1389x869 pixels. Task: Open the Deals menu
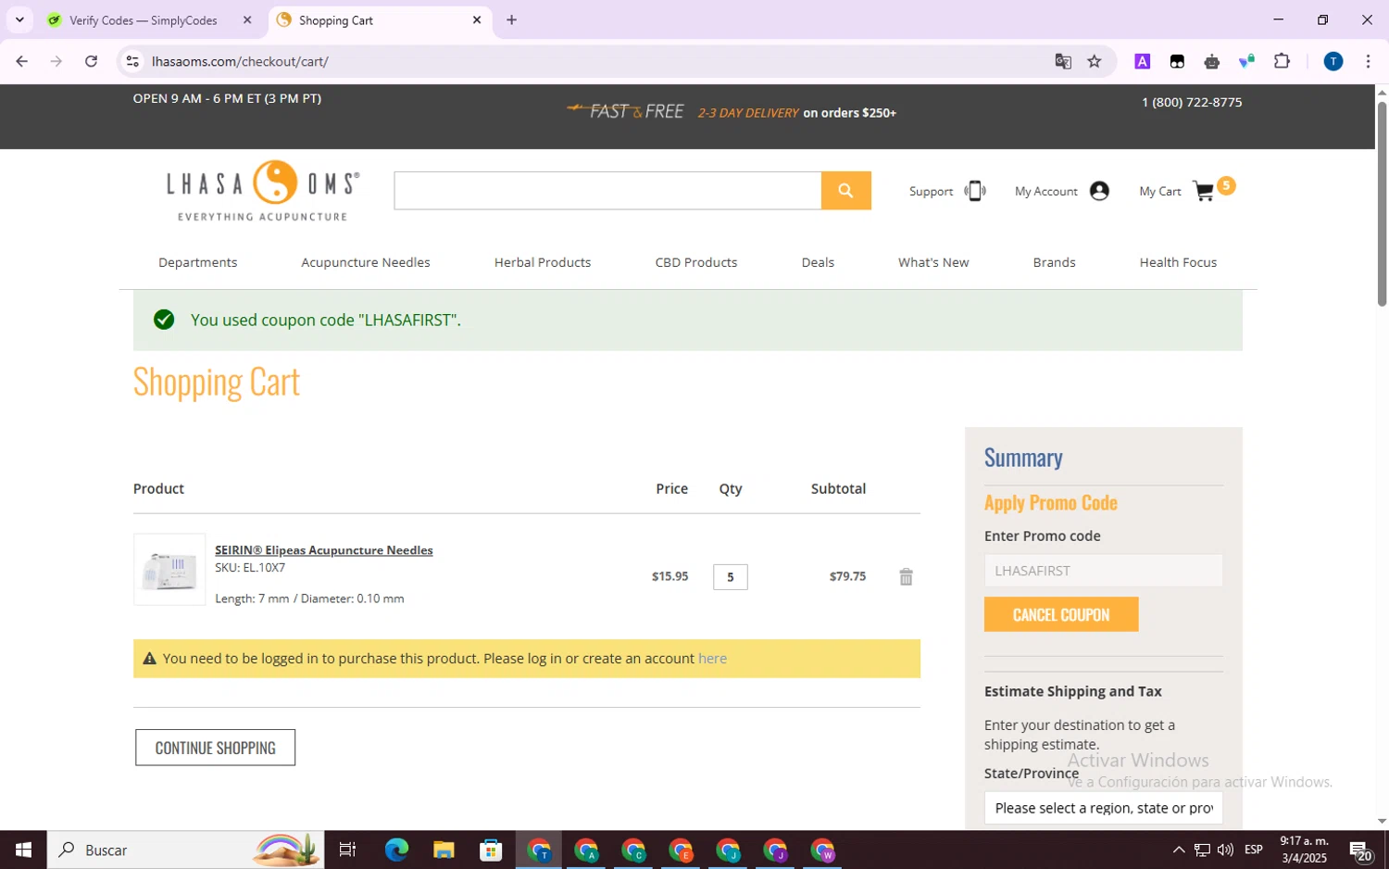tap(818, 262)
